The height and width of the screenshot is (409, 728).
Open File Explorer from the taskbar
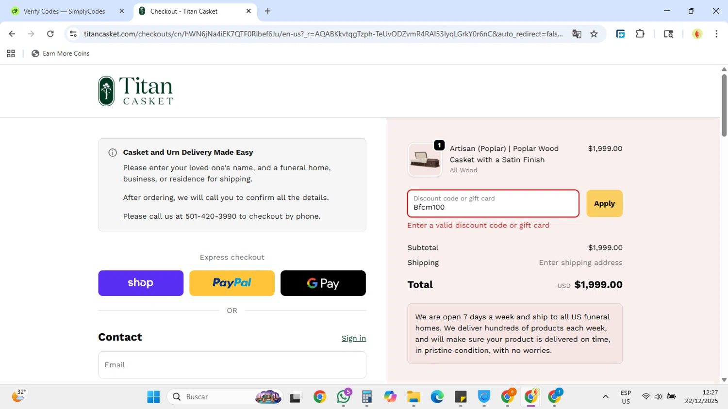pos(414,397)
